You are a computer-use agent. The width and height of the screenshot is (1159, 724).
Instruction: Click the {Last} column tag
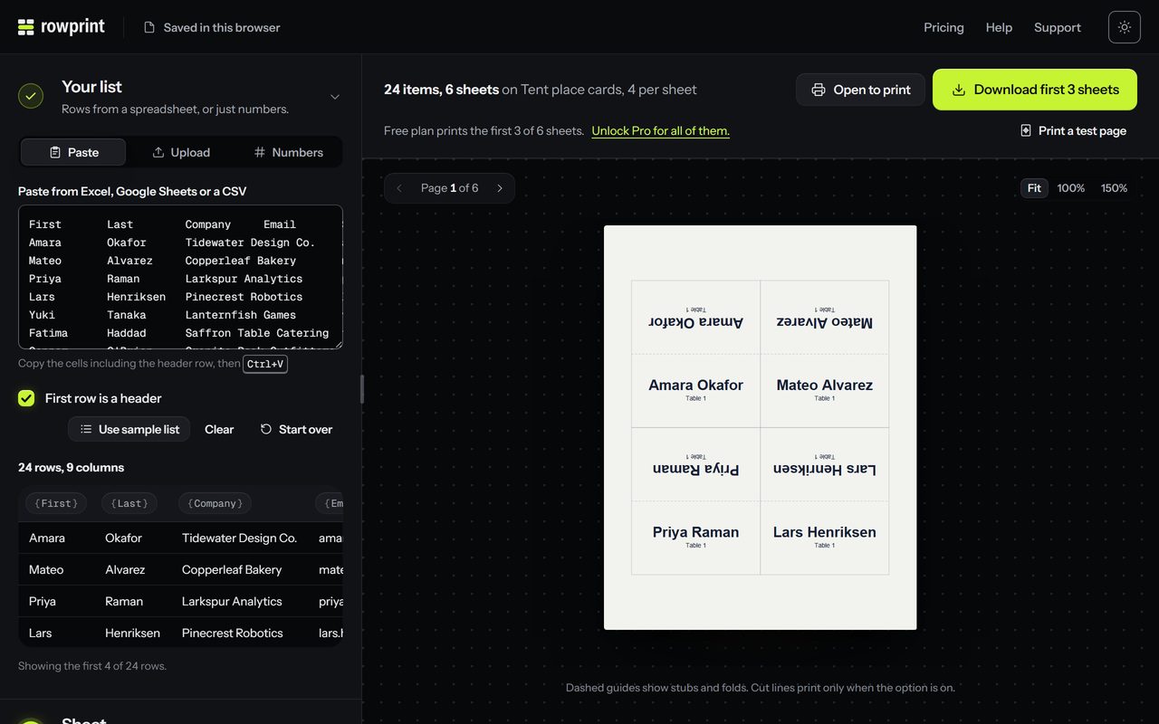(x=129, y=503)
